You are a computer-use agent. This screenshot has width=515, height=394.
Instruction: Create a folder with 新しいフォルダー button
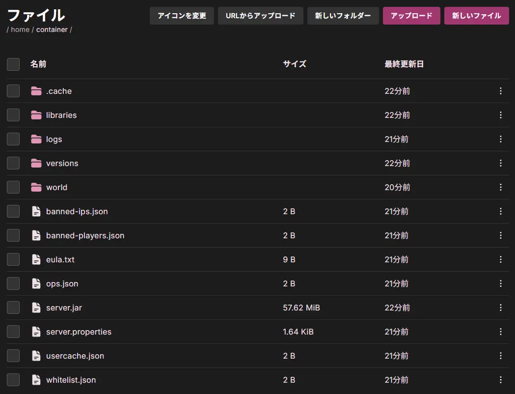tap(343, 16)
